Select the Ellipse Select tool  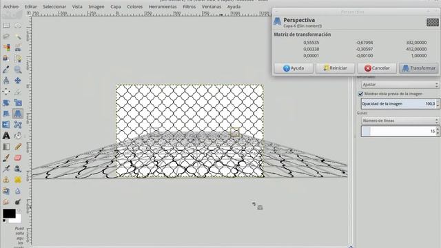(x=18, y=25)
